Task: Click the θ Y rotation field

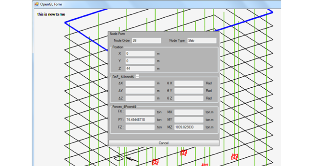Action: (x=189, y=91)
